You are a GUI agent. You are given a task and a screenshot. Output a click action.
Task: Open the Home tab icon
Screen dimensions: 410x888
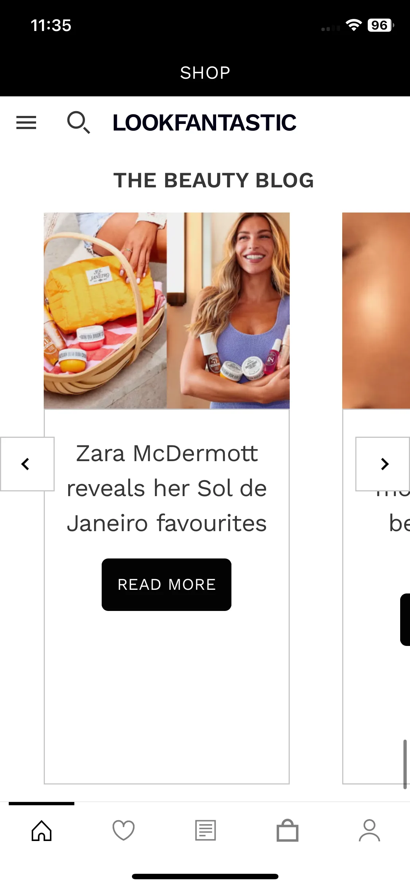[42, 831]
